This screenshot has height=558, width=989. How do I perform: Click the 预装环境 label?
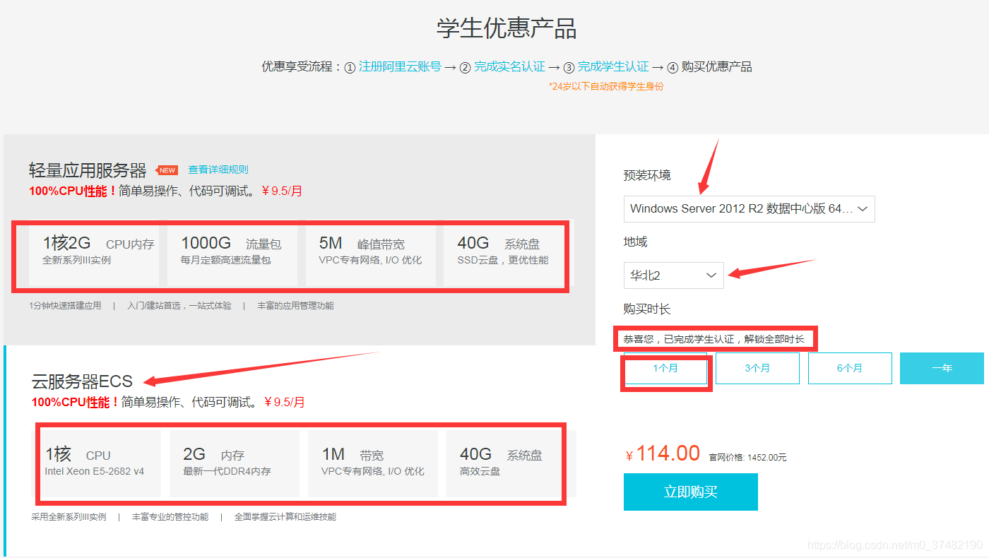647,175
